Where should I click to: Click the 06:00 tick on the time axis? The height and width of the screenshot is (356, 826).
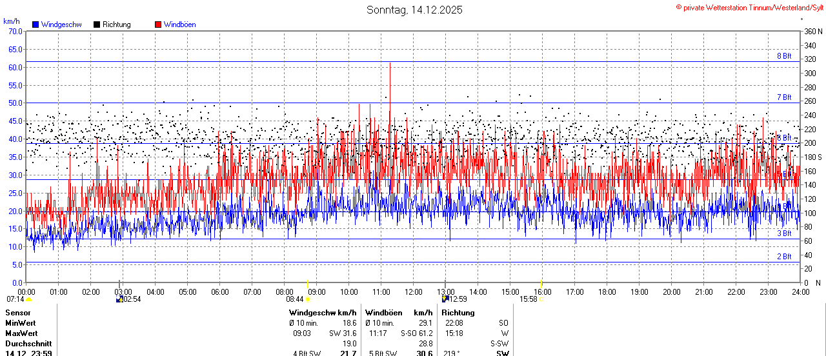[220, 292]
